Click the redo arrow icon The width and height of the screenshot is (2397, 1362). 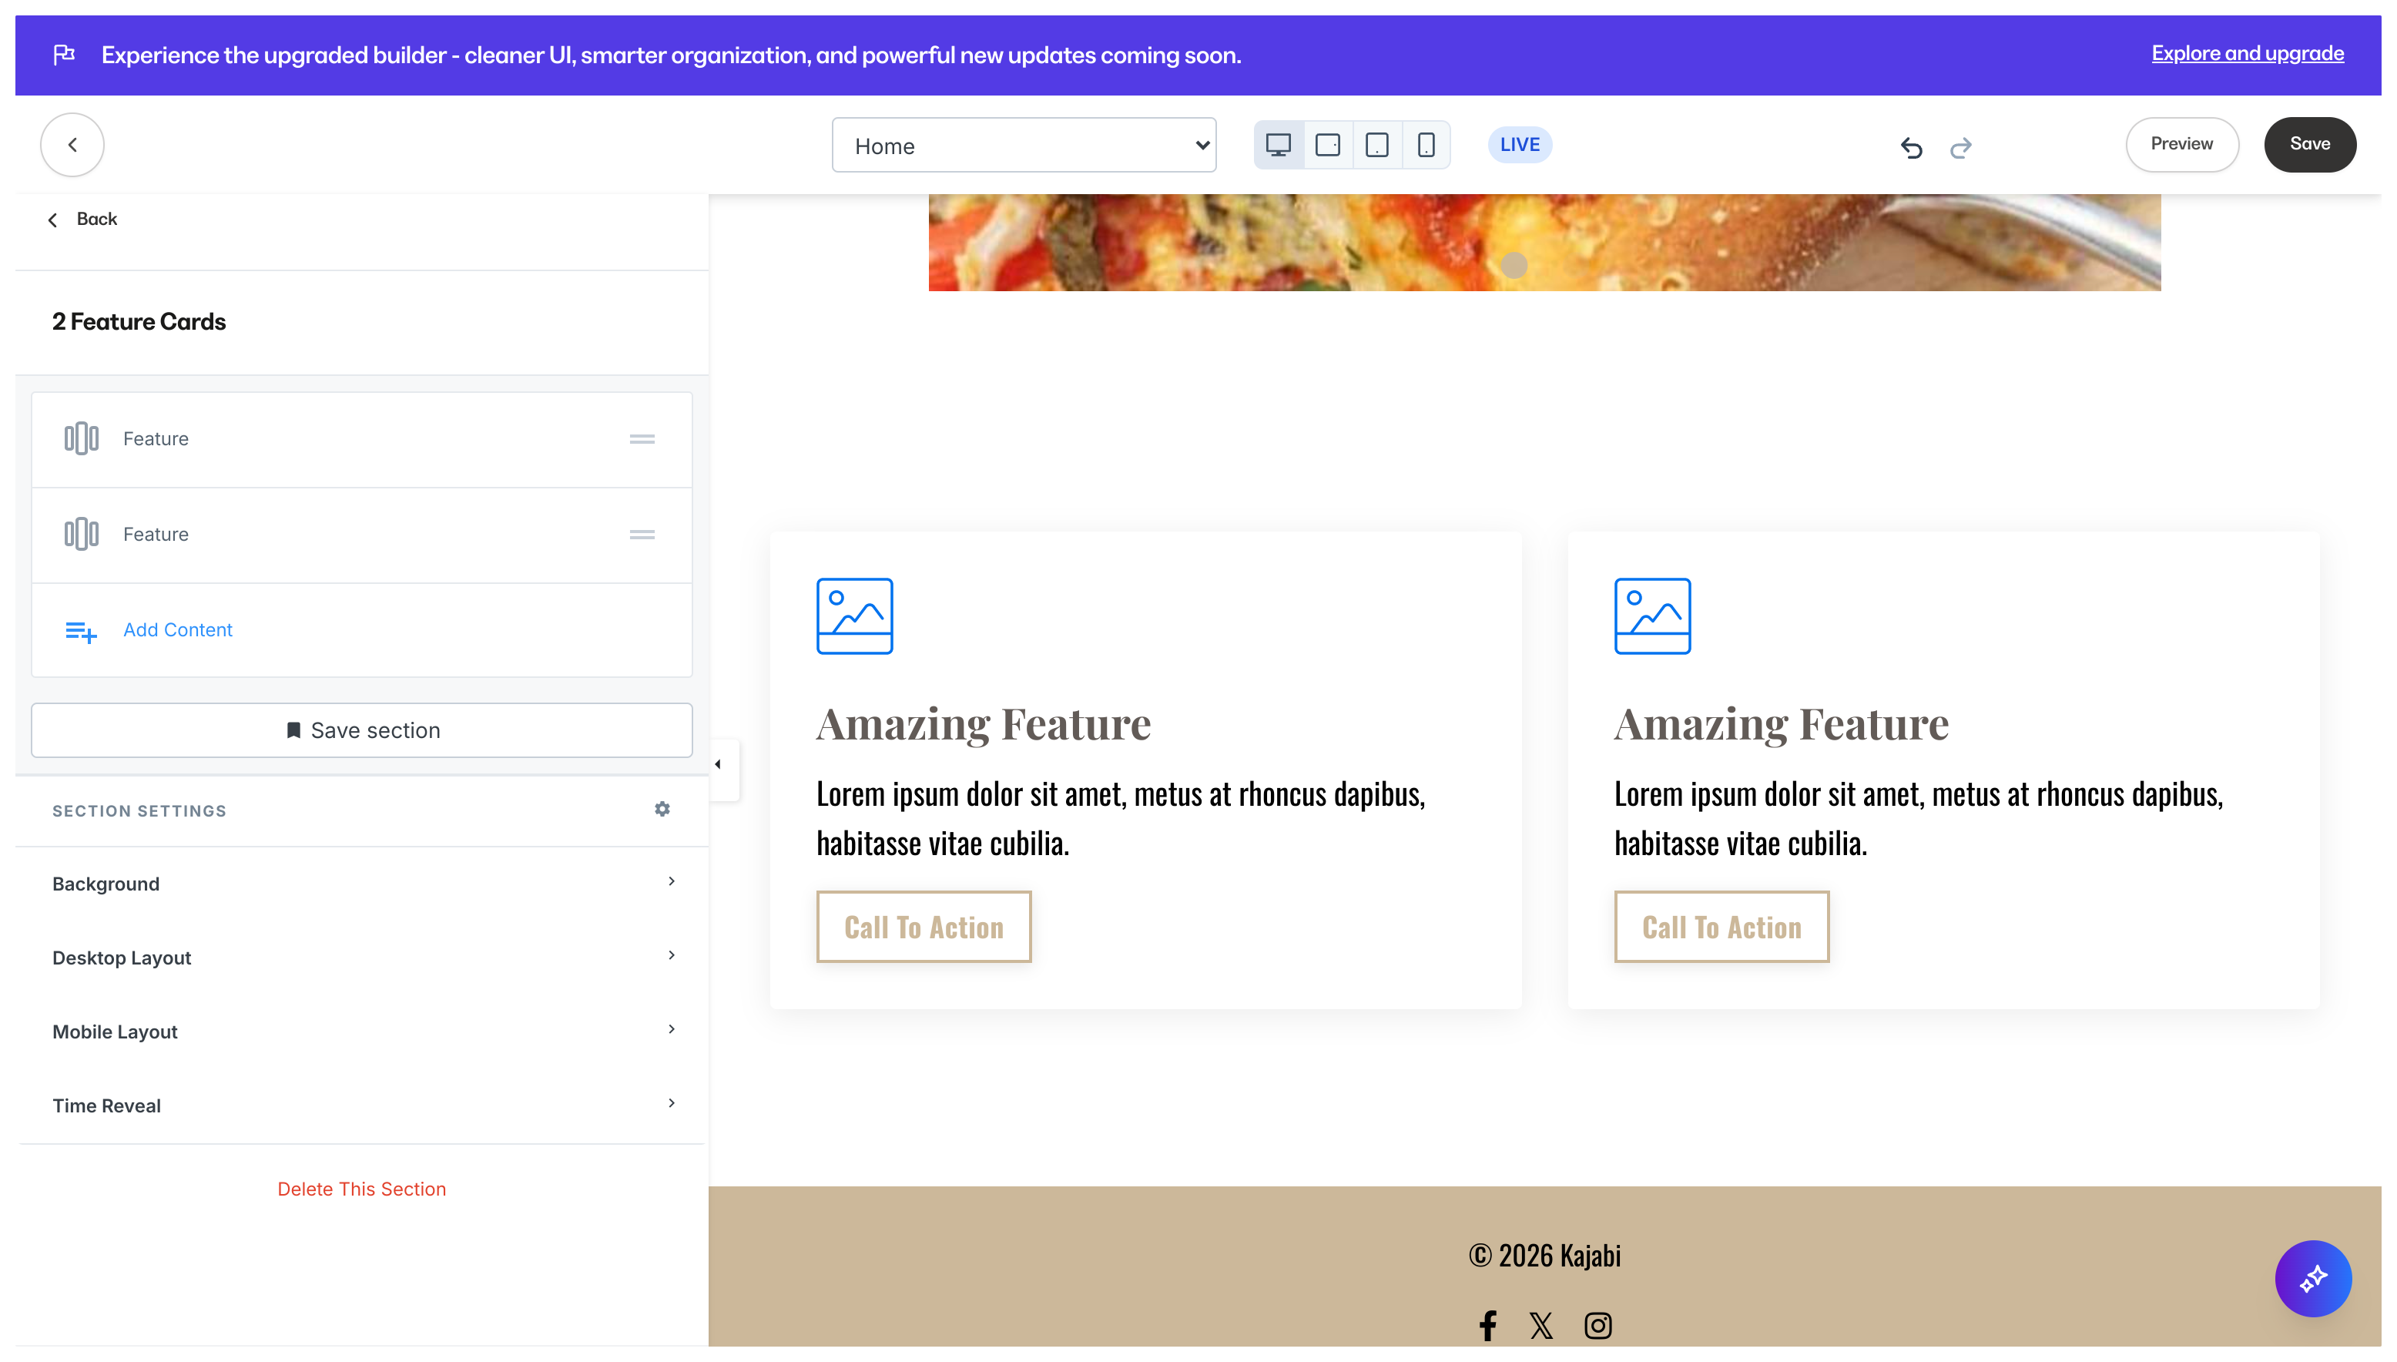[1960, 147]
